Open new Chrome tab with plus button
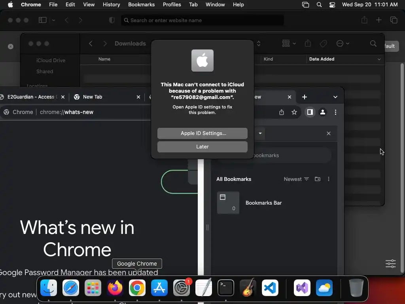 pyautogui.click(x=305, y=97)
